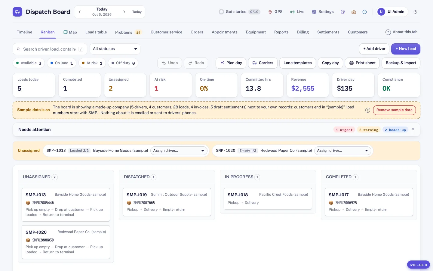Jump to Today button beside date
The image size is (433, 271).
(x=137, y=12)
